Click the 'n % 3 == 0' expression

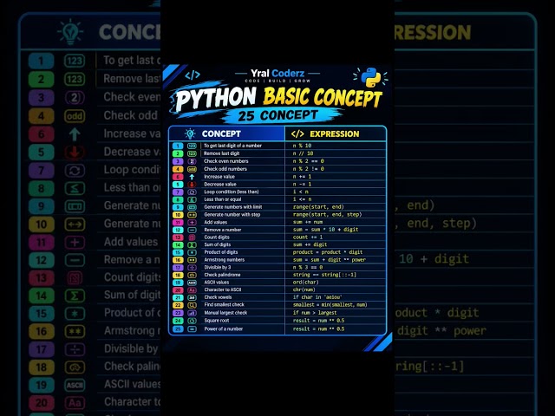click(x=308, y=267)
